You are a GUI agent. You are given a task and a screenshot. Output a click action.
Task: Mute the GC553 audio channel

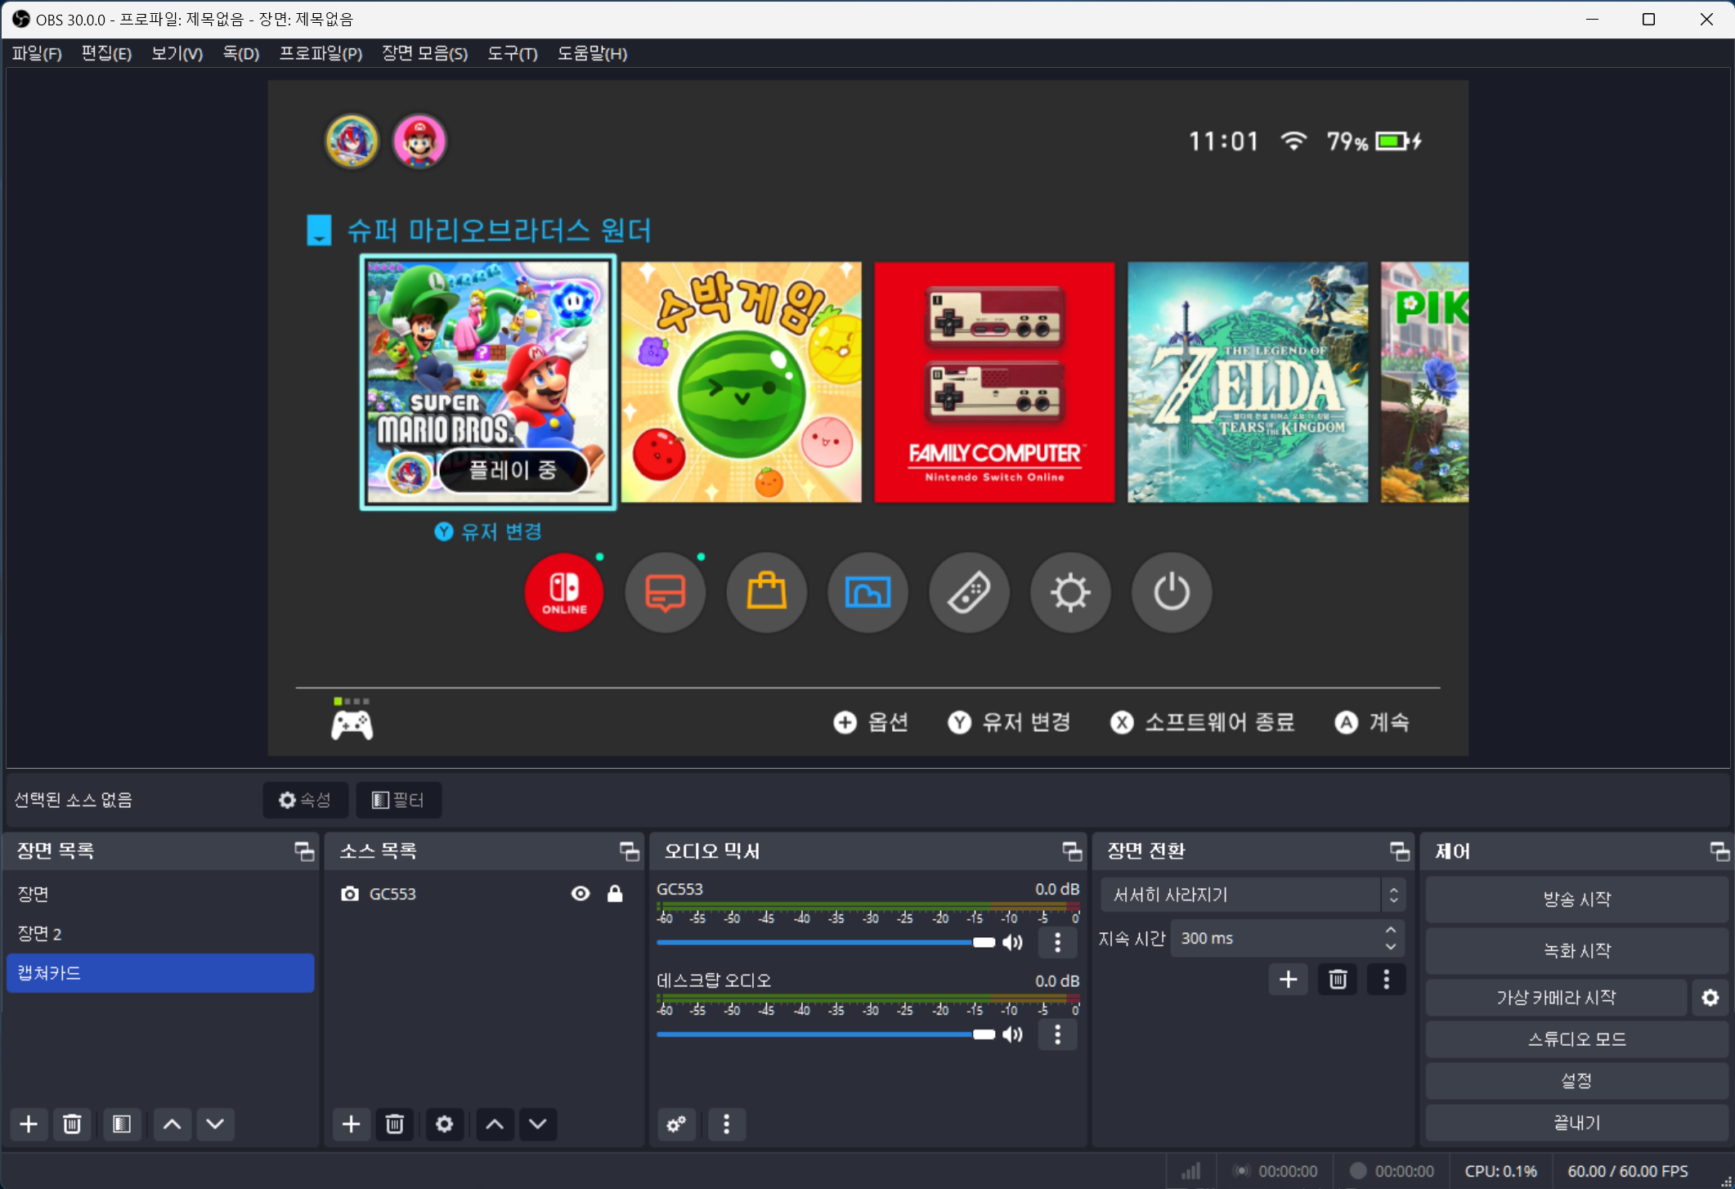coord(1013,943)
